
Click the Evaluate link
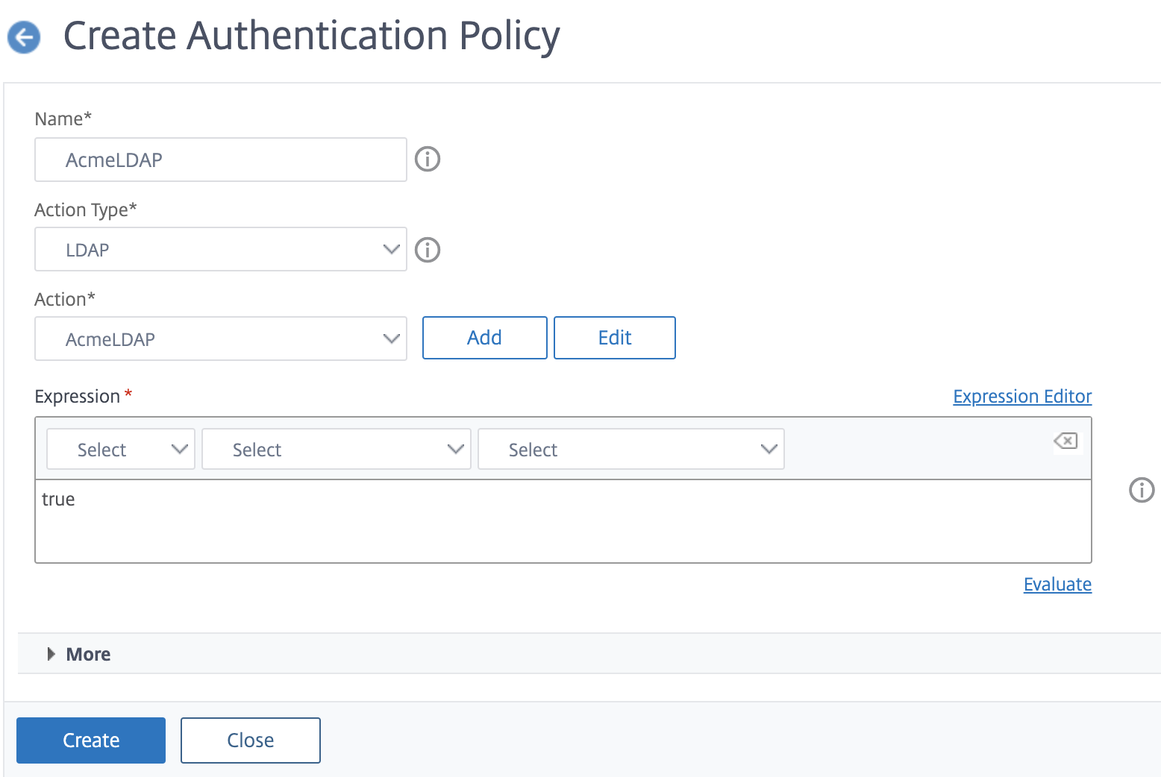tap(1057, 585)
